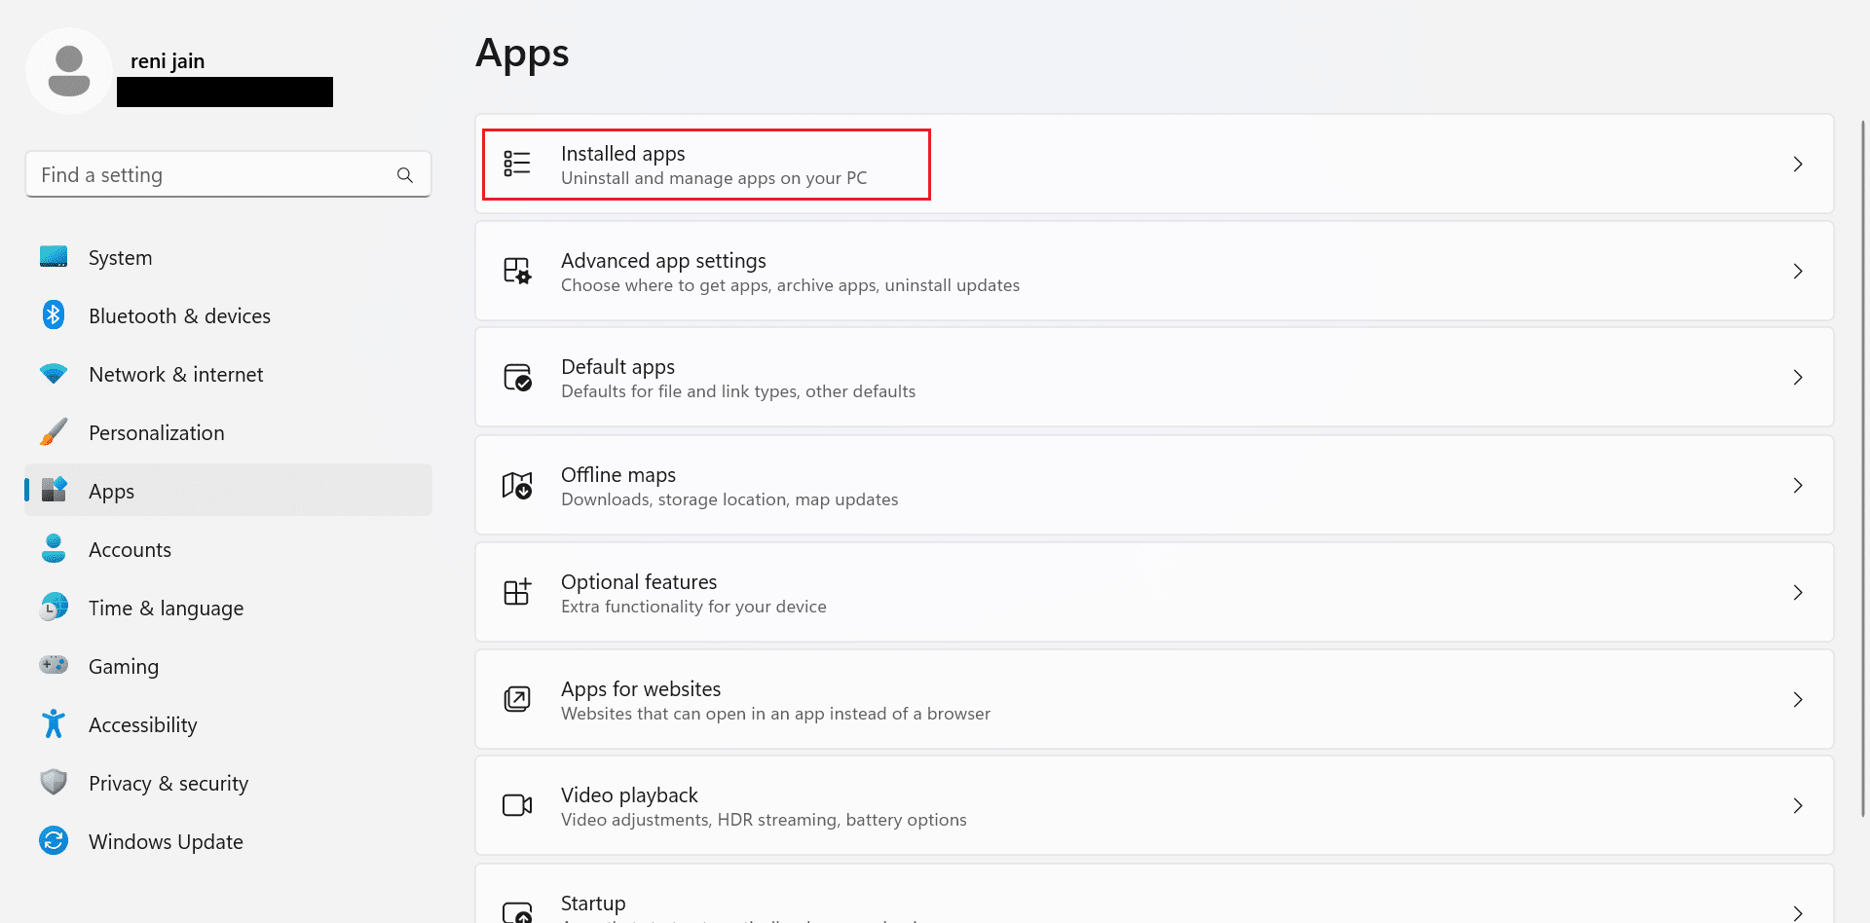Click the System monitor icon
Viewport: 1870px width, 923px height.
(54, 257)
